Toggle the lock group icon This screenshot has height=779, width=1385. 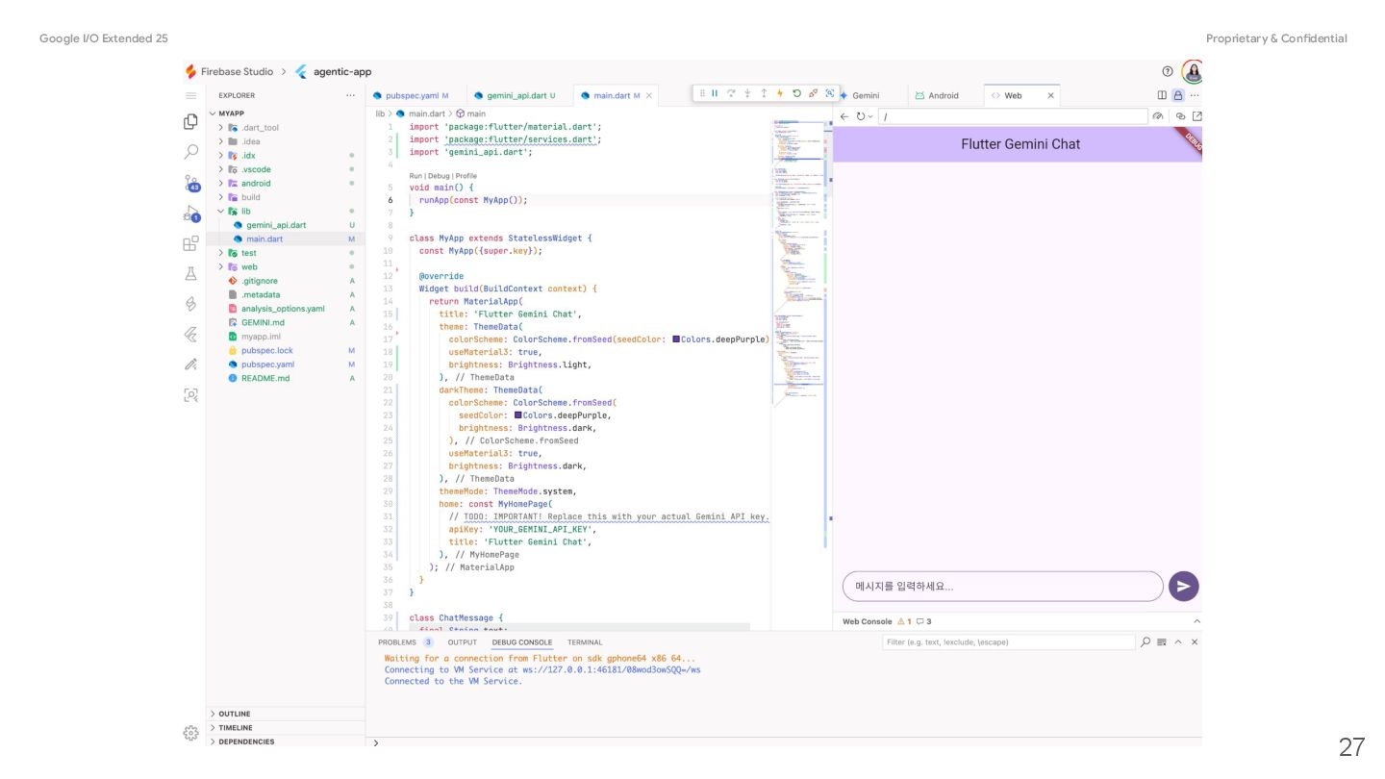[1178, 95]
